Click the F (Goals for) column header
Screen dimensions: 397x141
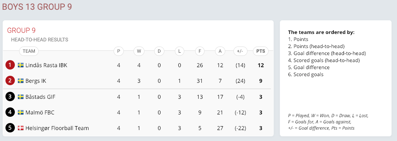[x=200, y=51]
